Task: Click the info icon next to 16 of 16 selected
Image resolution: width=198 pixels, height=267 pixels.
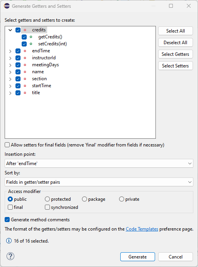Action: [x=9, y=241]
